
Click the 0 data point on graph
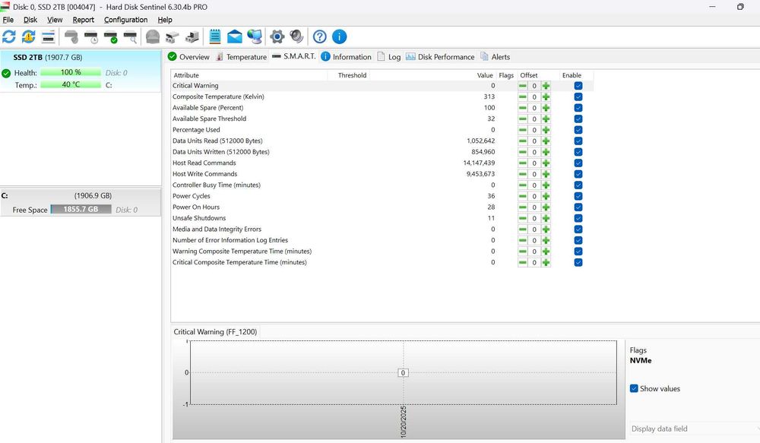(x=403, y=373)
